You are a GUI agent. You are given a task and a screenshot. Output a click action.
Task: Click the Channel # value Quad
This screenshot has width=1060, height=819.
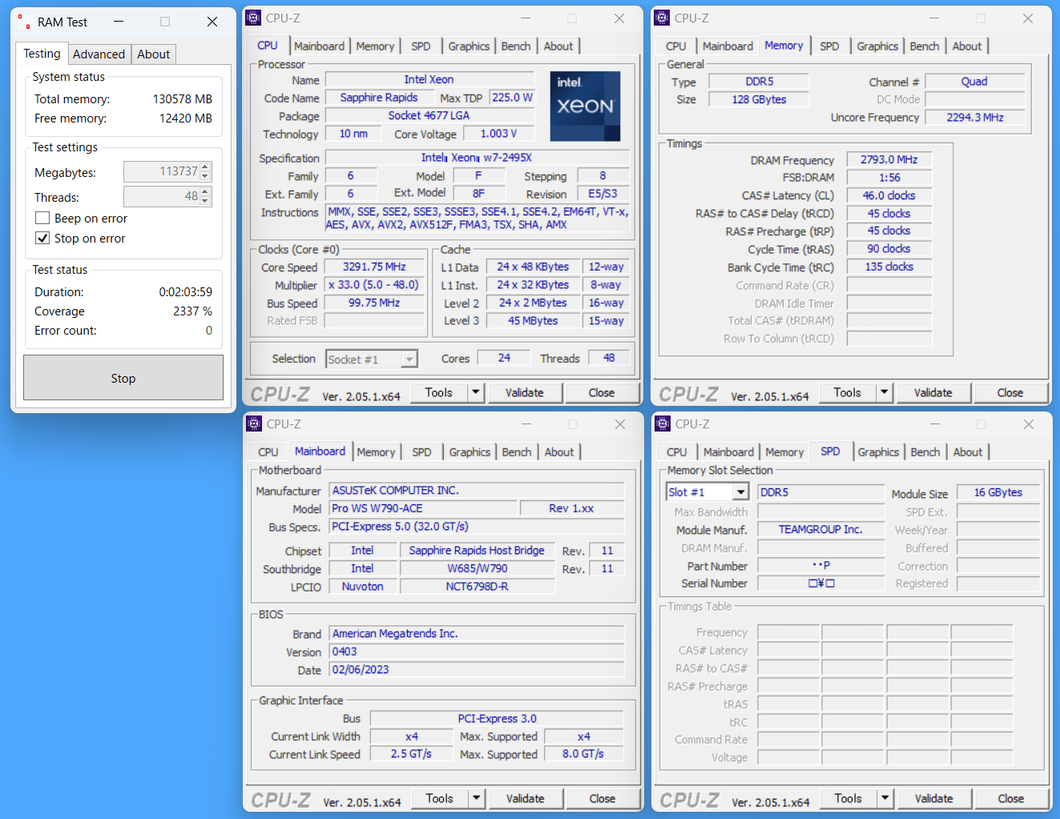pyautogui.click(x=975, y=82)
